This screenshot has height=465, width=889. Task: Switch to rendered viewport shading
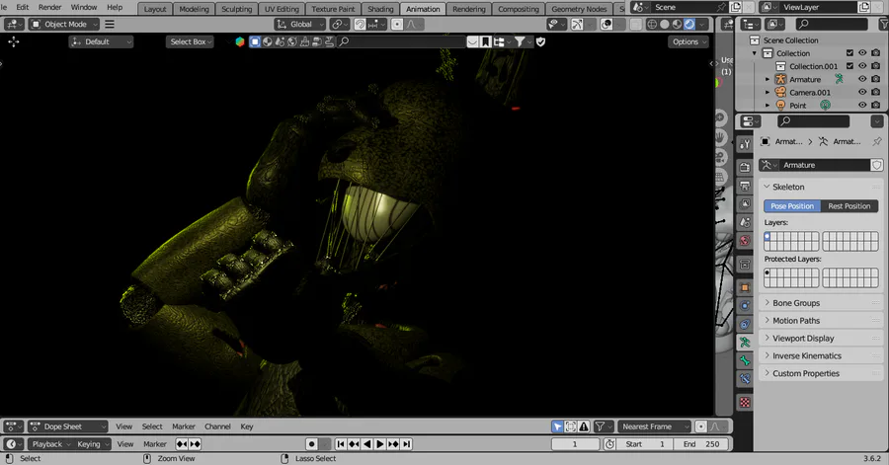point(689,25)
